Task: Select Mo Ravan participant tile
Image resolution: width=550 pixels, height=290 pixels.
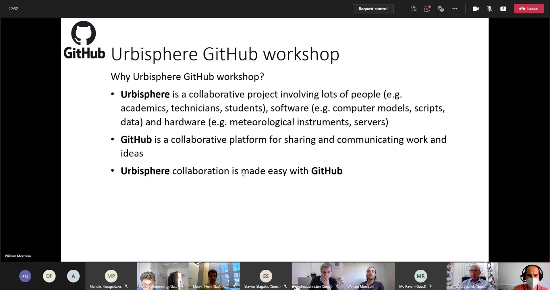Action: tap(420, 276)
